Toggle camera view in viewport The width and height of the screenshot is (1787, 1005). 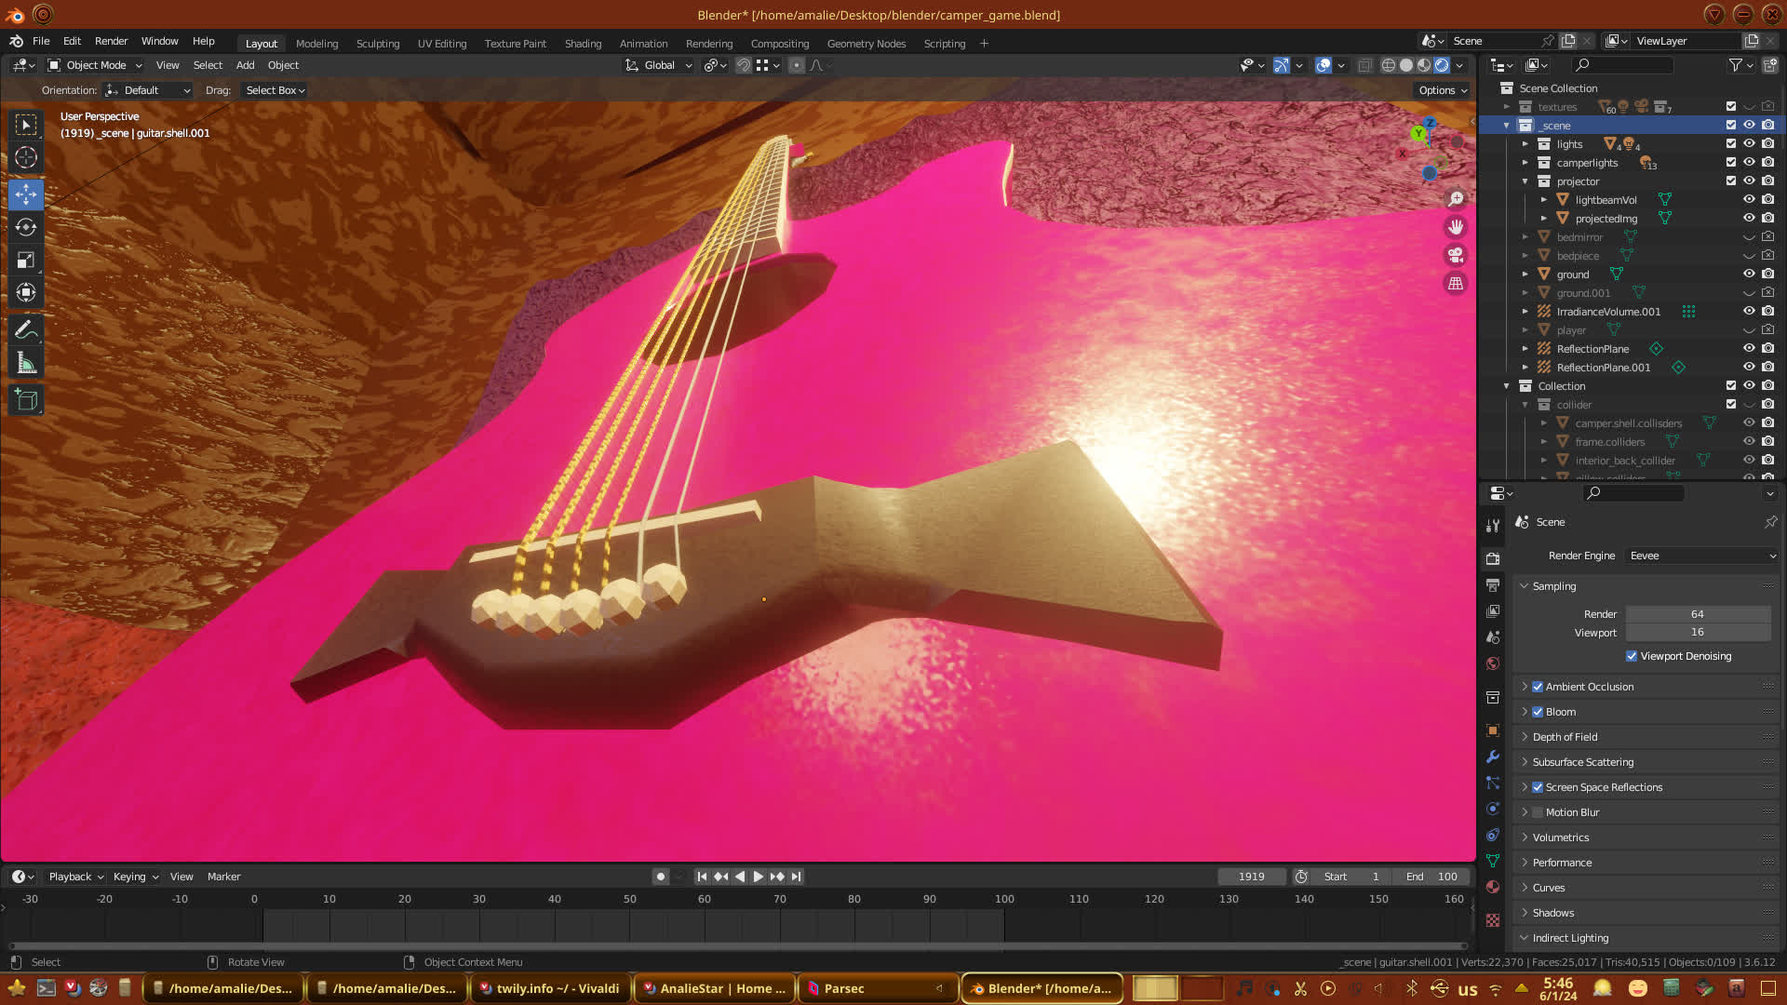1456,255
